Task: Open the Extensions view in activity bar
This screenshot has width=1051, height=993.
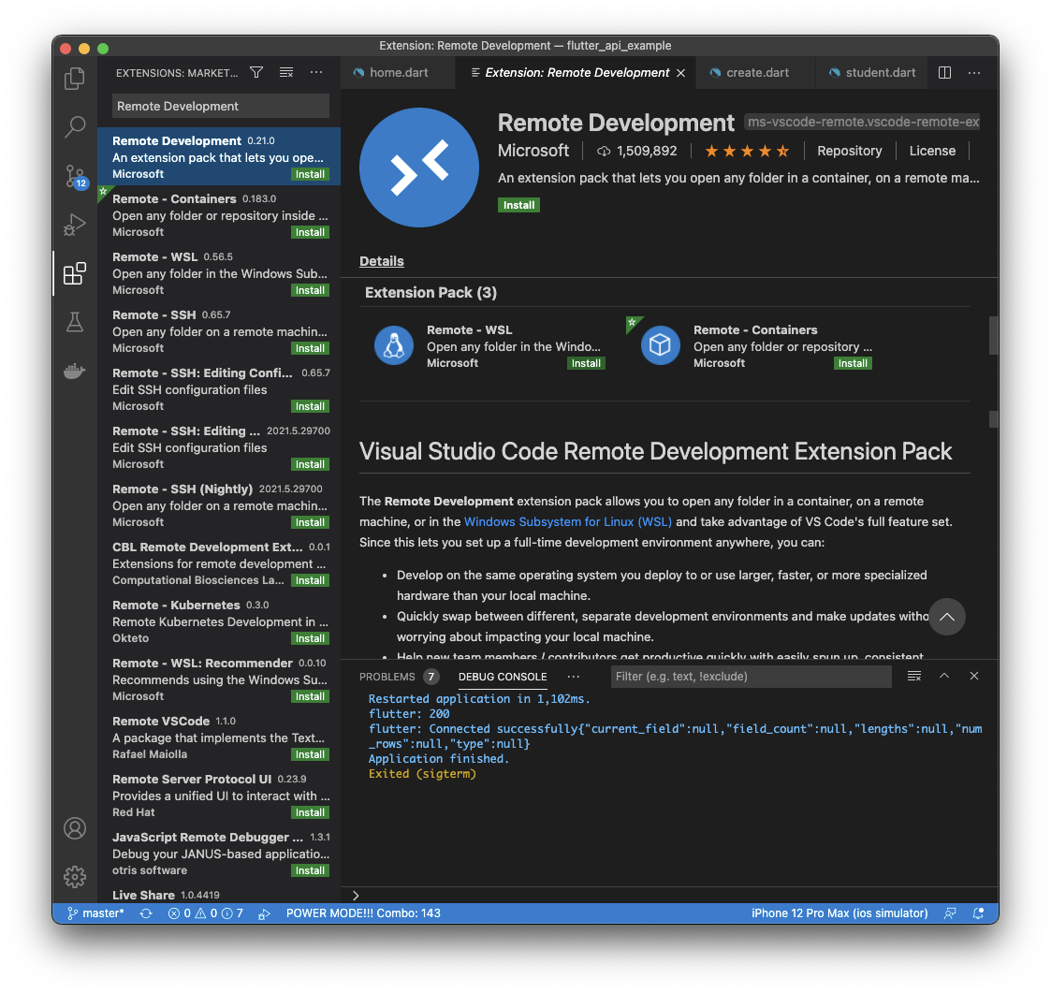Action: (74, 273)
